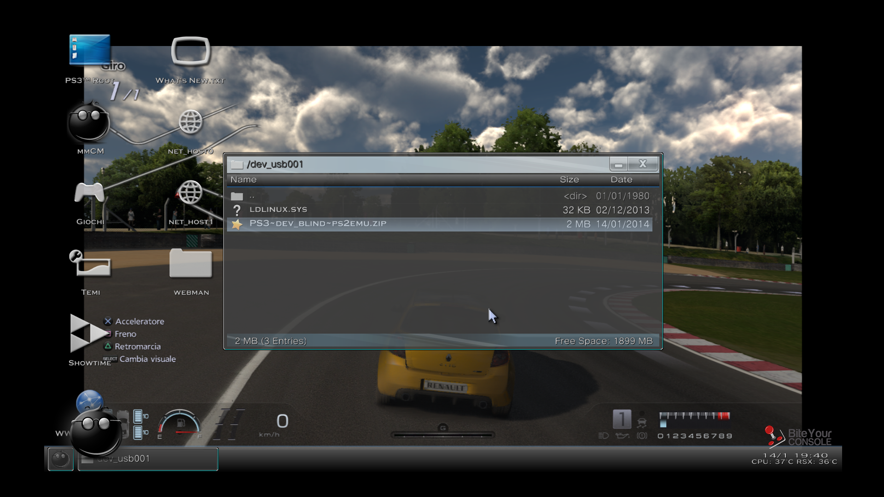Open the What's New.txt file icon
The height and width of the screenshot is (497, 884).
191,52
